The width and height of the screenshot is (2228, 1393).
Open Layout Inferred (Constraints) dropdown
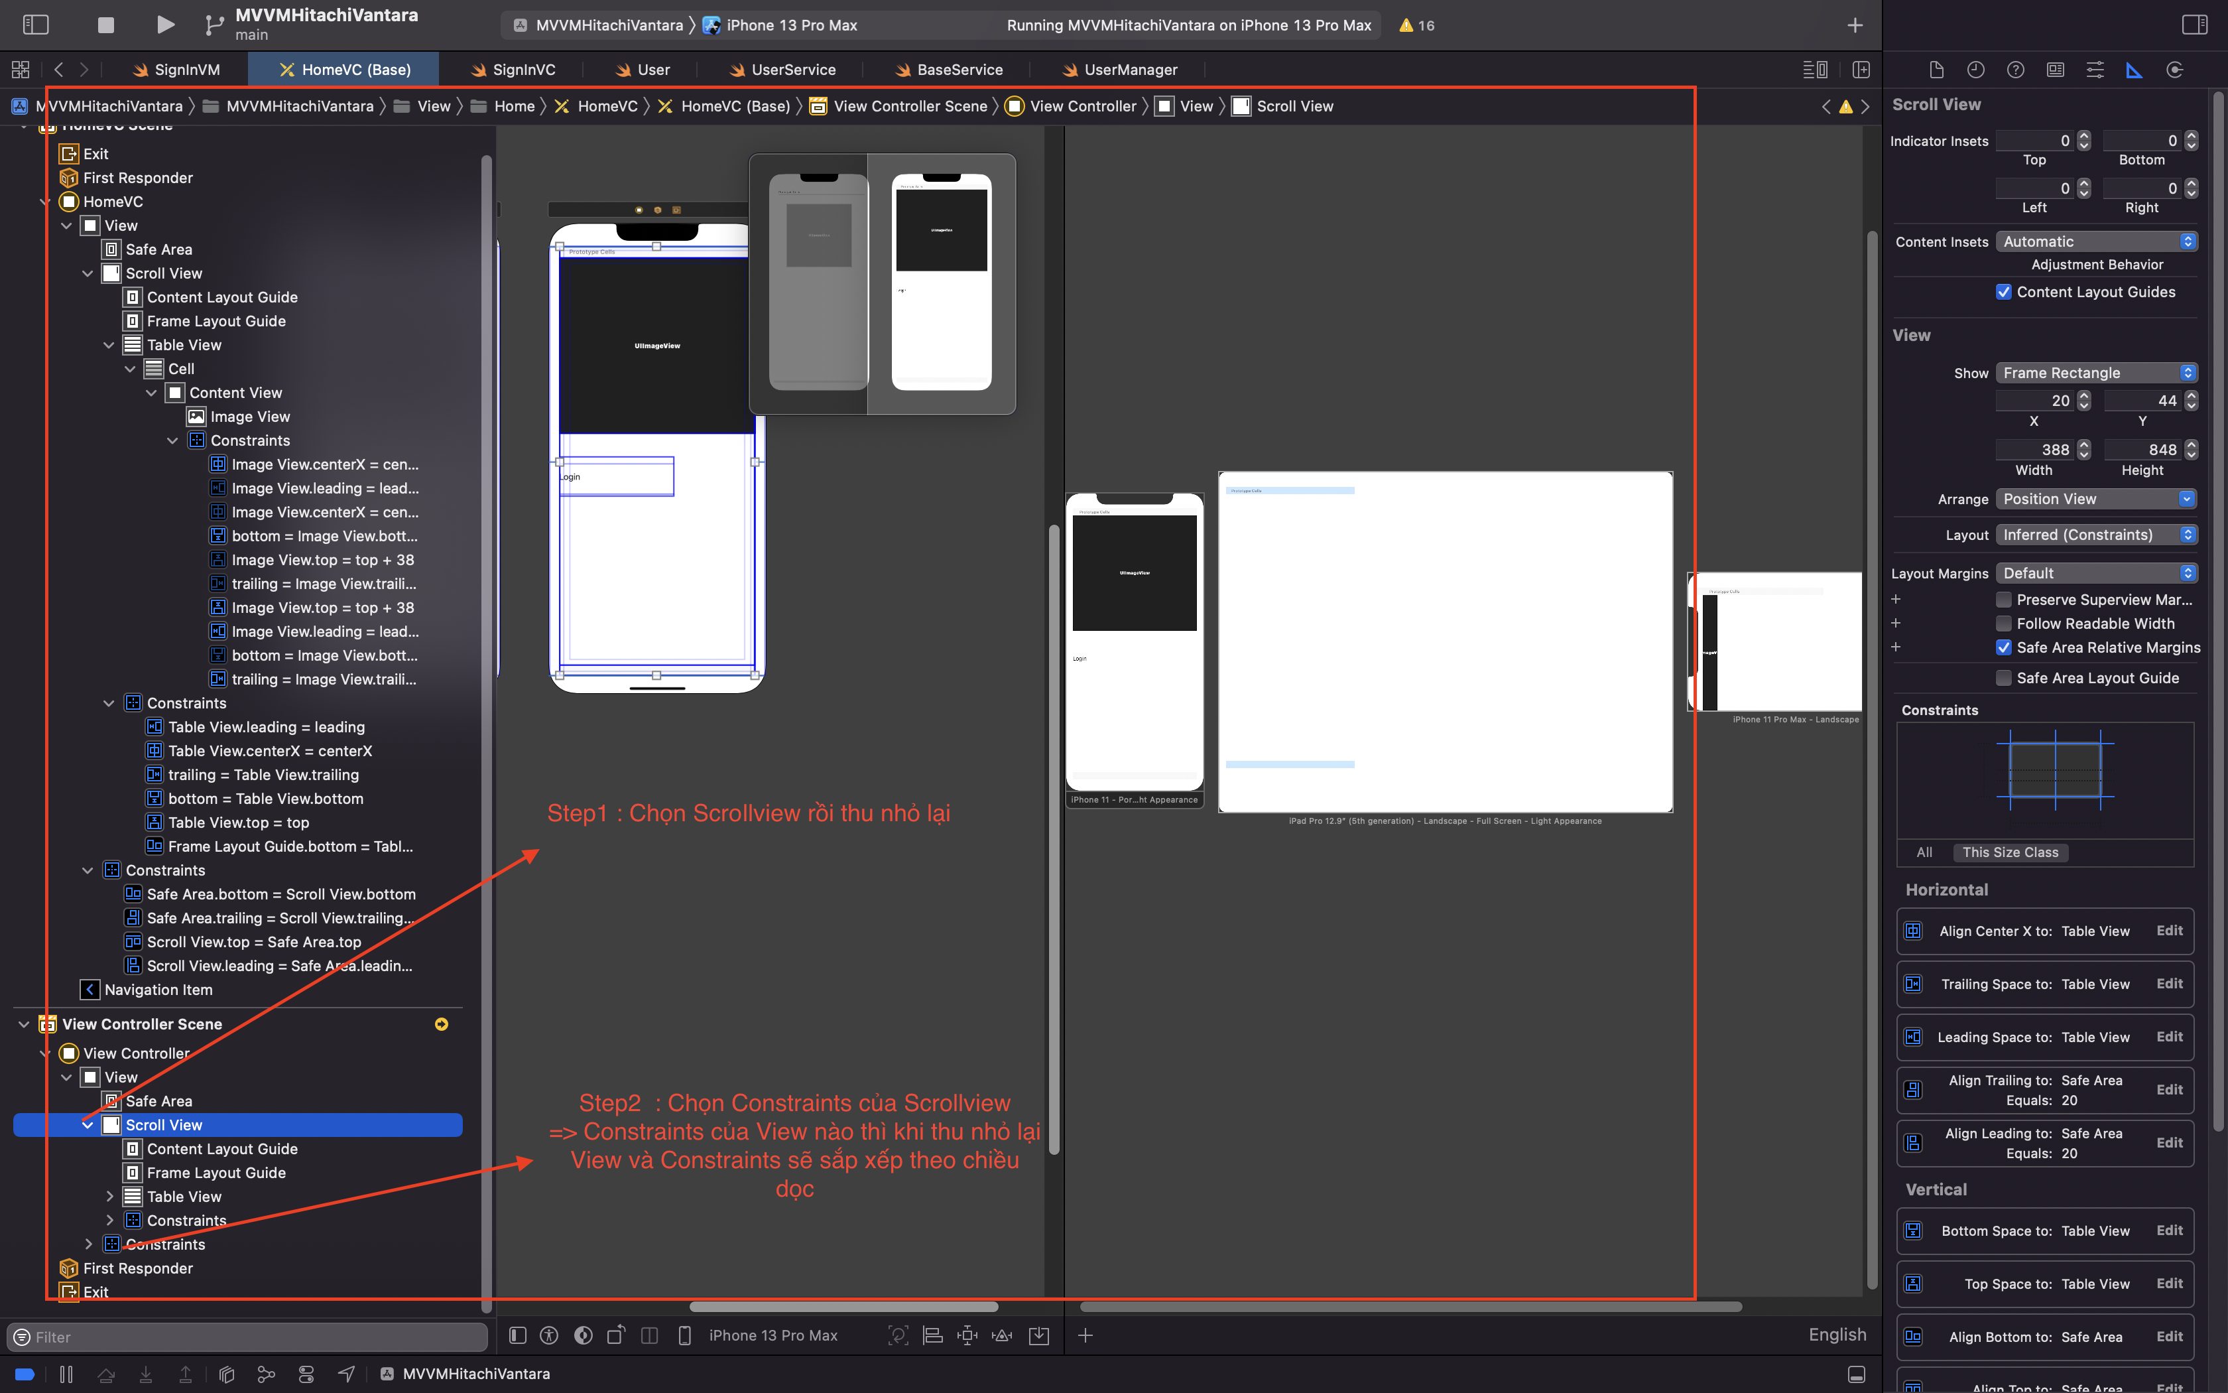(x=2096, y=535)
